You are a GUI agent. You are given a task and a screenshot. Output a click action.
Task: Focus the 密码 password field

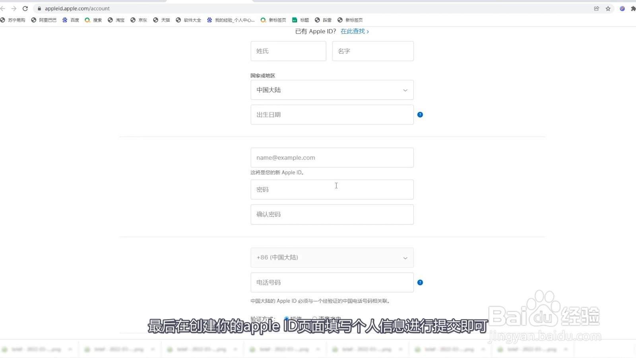[332, 189]
